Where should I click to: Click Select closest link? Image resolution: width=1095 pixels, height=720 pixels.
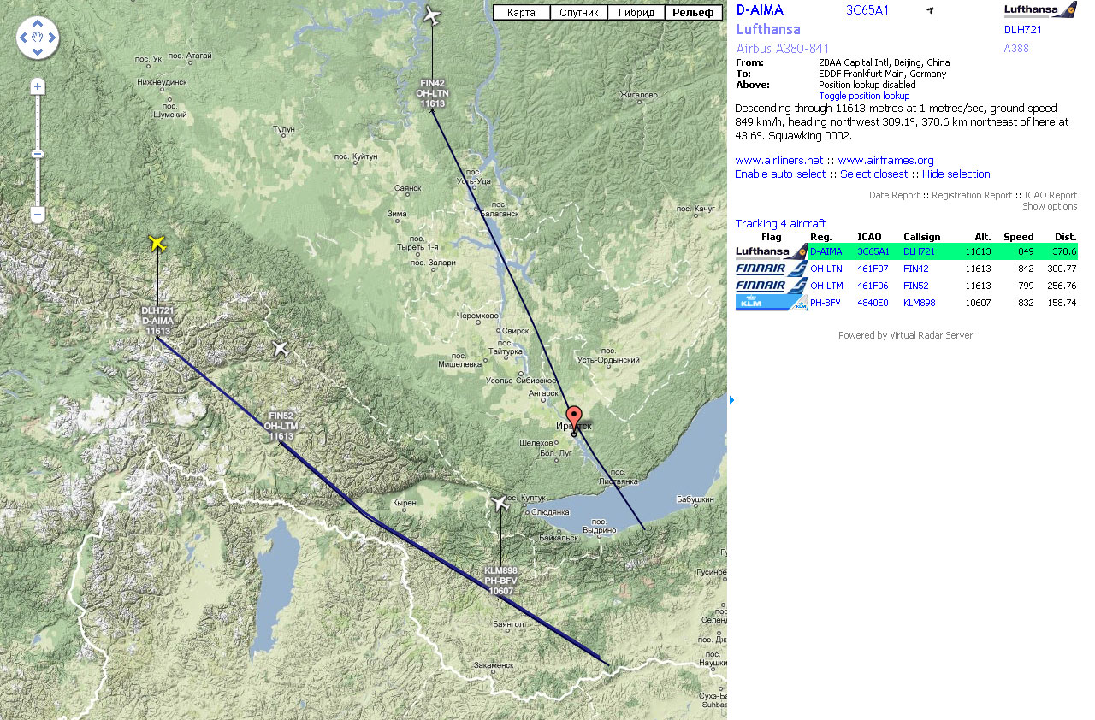click(873, 174)
